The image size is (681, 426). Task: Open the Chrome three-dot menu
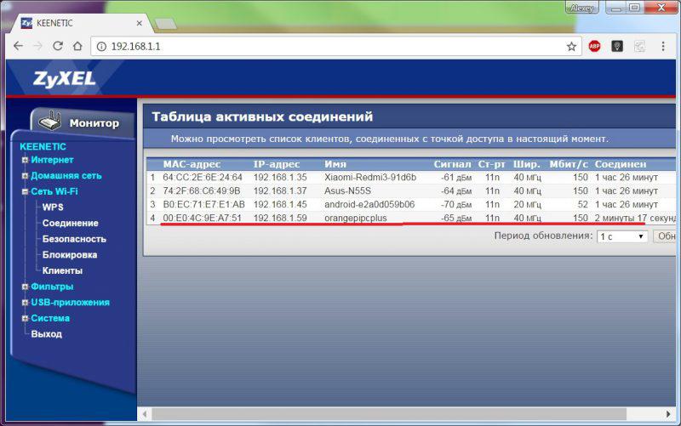tap(667, 47)
